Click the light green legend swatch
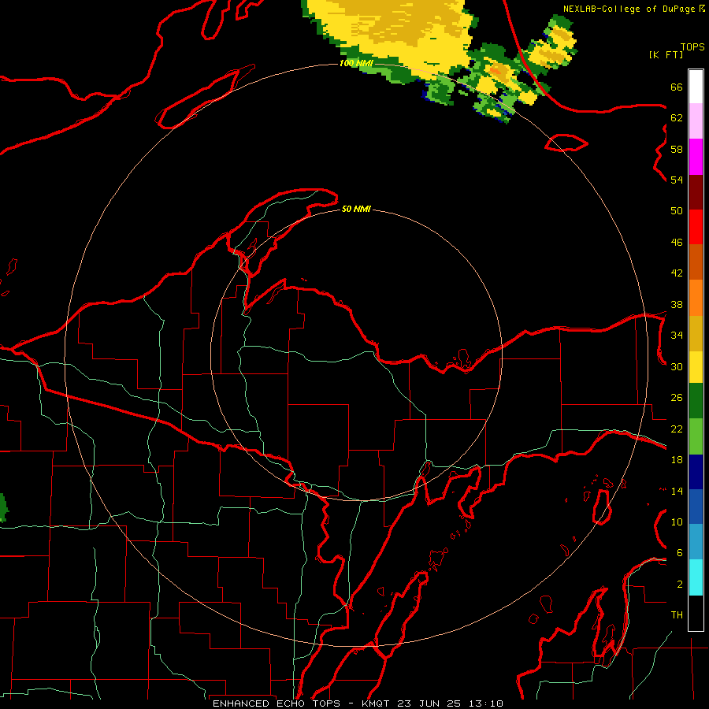The width and height of the screenshot is (709, 709). 696,436
